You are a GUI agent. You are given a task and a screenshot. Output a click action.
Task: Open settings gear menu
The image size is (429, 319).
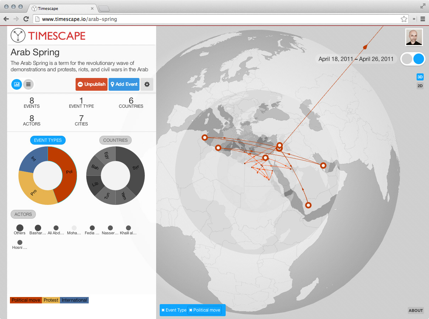[x=147, y=84]
